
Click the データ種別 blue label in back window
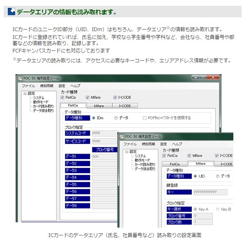(x=78, y=118)
